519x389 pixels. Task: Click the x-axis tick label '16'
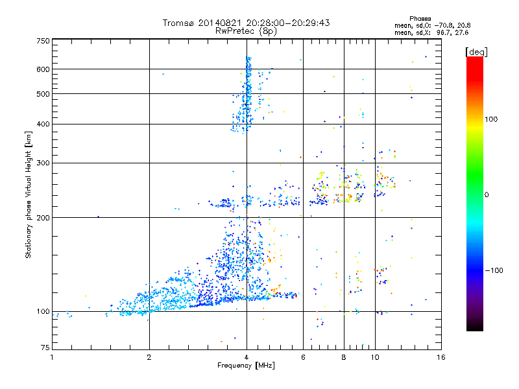click(441, 357)
